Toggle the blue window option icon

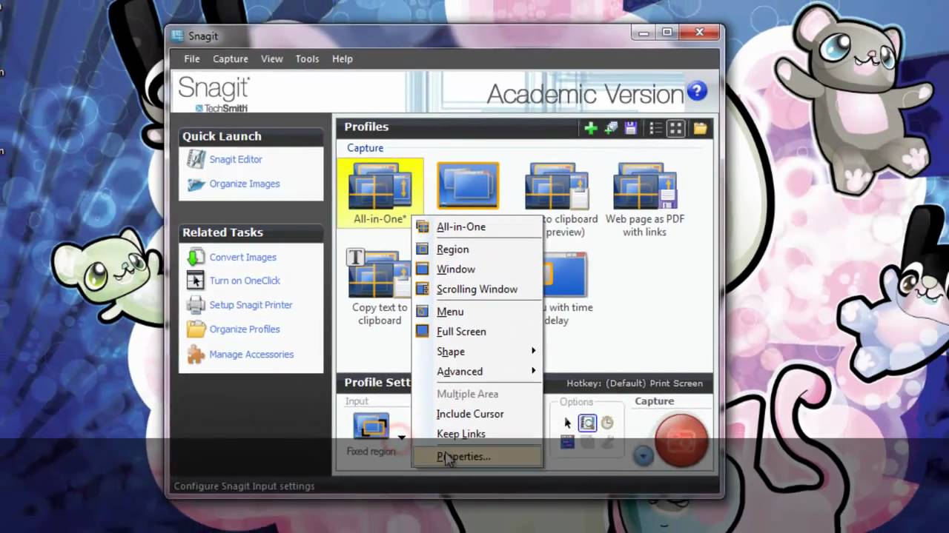(568, 443)
